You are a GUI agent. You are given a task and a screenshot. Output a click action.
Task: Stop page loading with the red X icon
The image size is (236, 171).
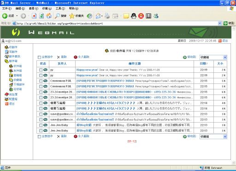(x=34, y=16)
